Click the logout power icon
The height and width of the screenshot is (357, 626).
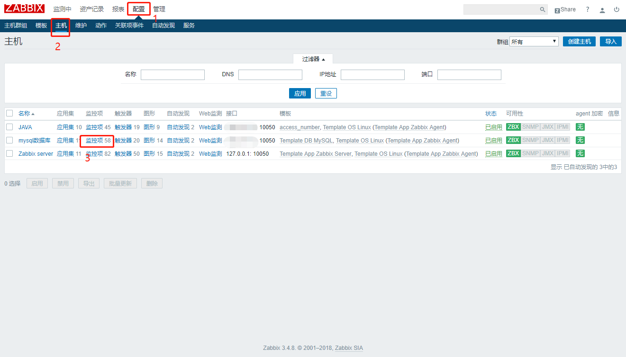pyautogui.click(x=617, y=9)
